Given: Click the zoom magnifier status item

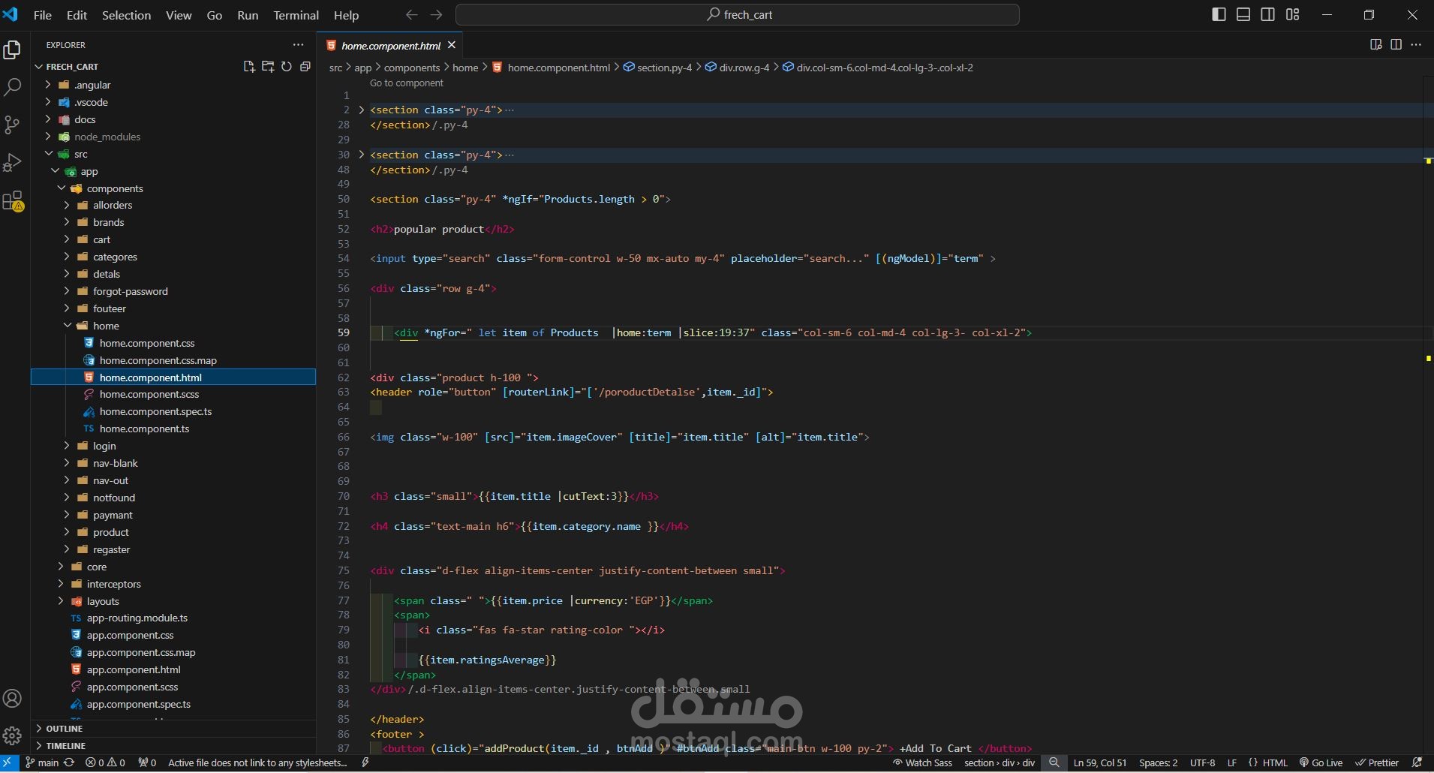Looking at the screenshot, I should tap(1054, 762).
